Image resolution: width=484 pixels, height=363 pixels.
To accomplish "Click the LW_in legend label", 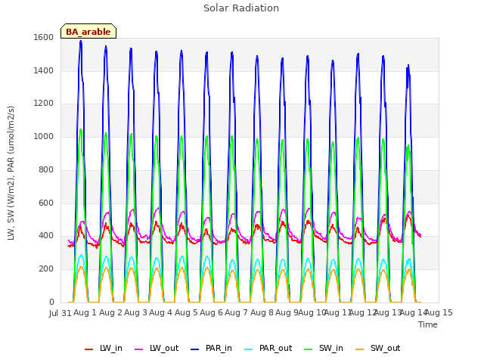I will [x=111, y=348].
